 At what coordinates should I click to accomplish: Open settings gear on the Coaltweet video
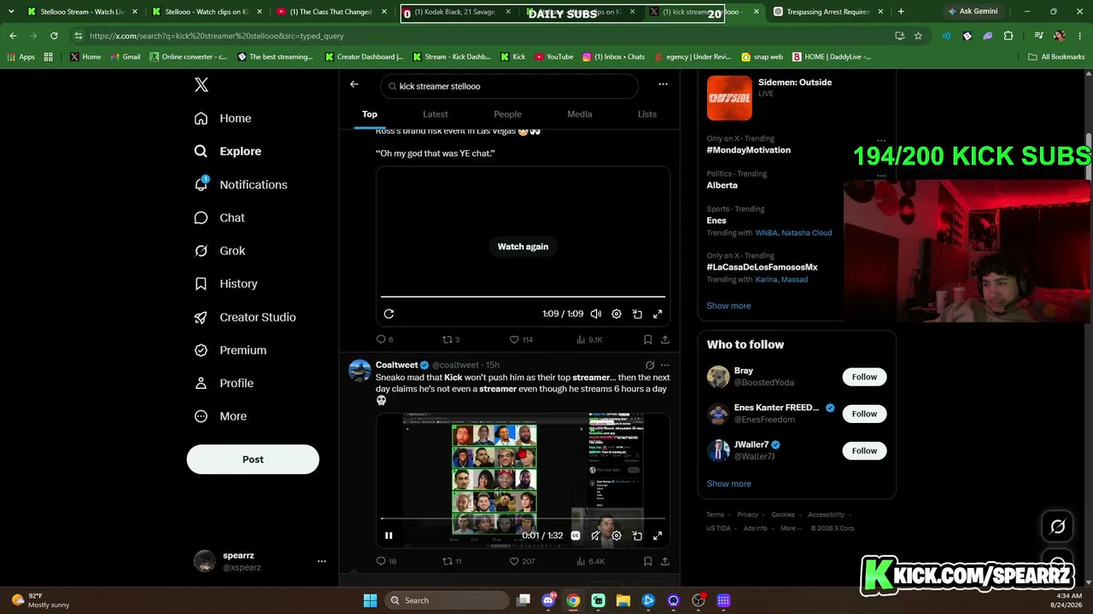[x=617, y=536]
